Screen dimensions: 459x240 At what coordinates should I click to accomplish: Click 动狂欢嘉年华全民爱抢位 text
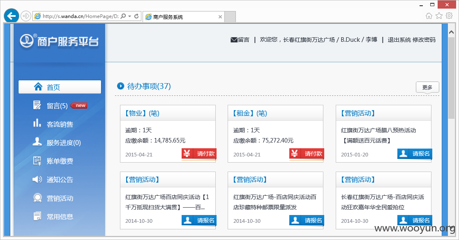pos(373,207)
